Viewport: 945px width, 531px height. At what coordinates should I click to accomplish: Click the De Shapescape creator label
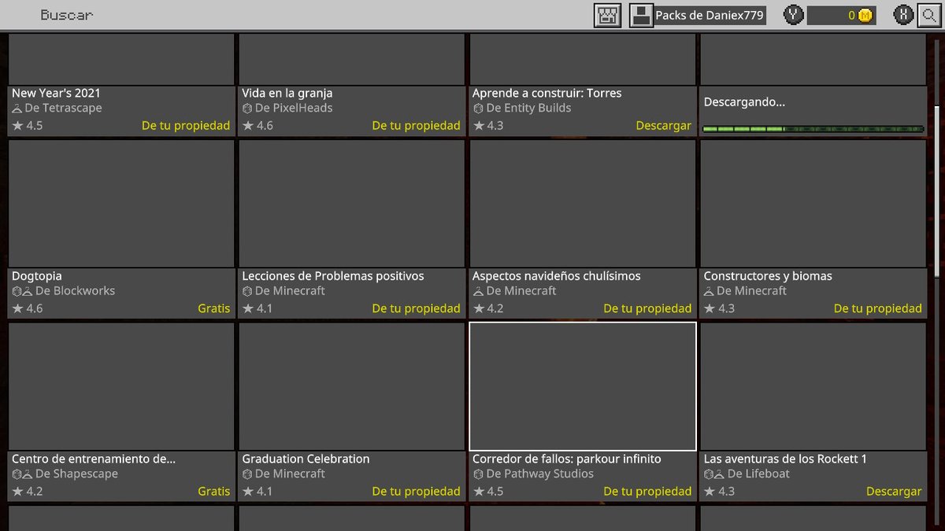point(77,474)
